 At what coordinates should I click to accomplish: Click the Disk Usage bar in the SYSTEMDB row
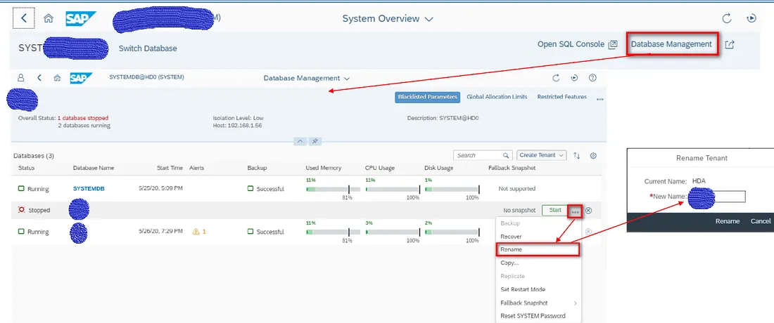[x=452, y=189]
